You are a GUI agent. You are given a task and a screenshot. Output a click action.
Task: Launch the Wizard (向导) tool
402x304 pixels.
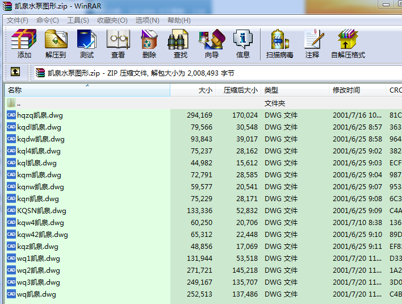click(x=212, y=44)
